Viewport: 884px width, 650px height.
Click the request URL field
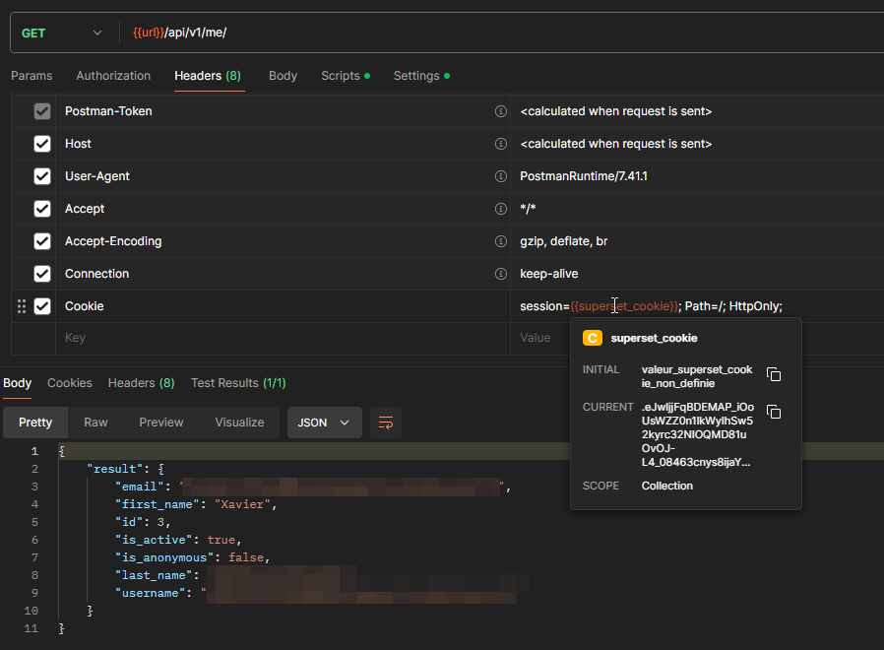tap(502, 32)
